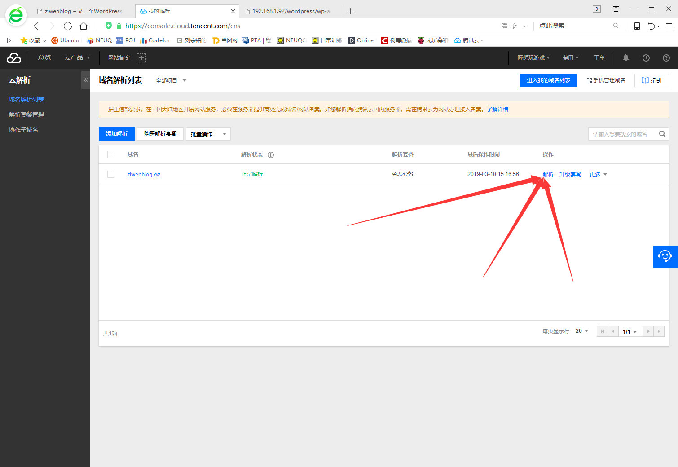
Task: Expand the 收藏 bookmarks dropdown
Action: click(x=33, y=40)
